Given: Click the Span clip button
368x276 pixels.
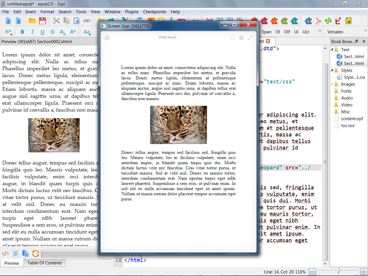Looking at the screenshot, I should click(x=267, y=32).
